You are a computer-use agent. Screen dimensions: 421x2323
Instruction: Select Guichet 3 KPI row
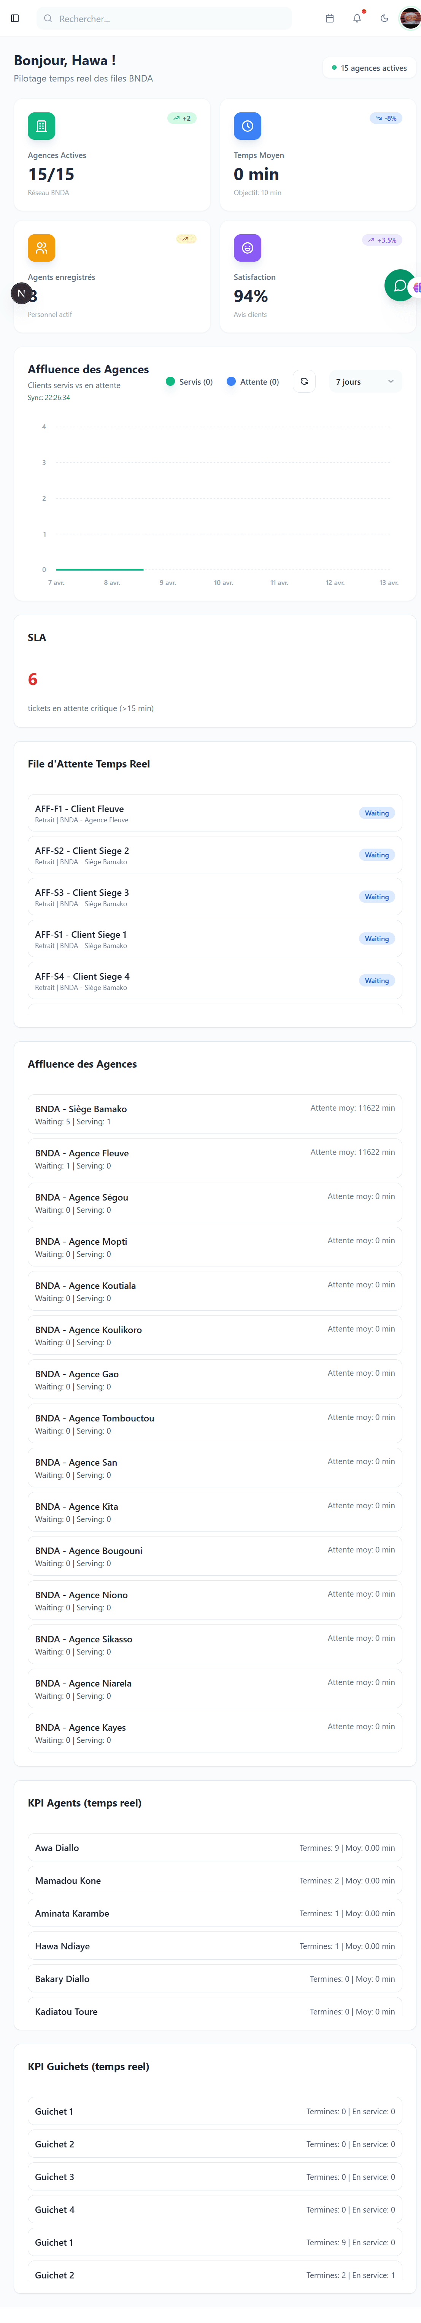click(x=215, y=2177)
